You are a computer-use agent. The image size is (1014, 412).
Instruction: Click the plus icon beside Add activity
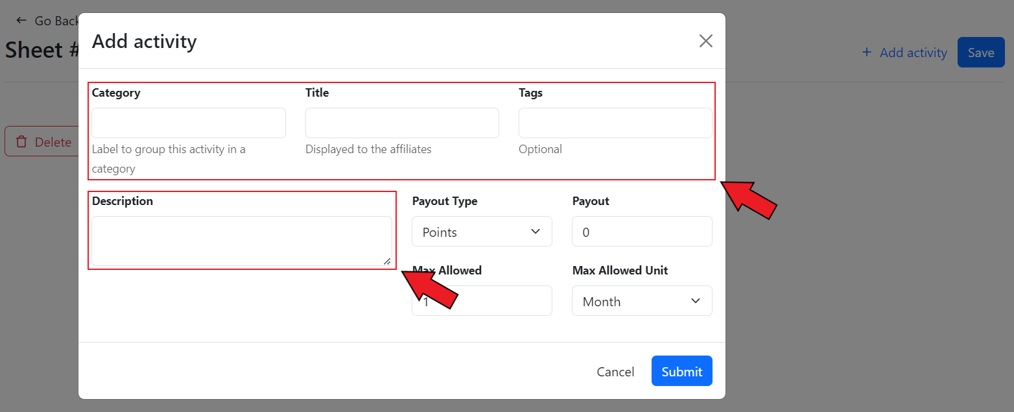tap(866, 53)
